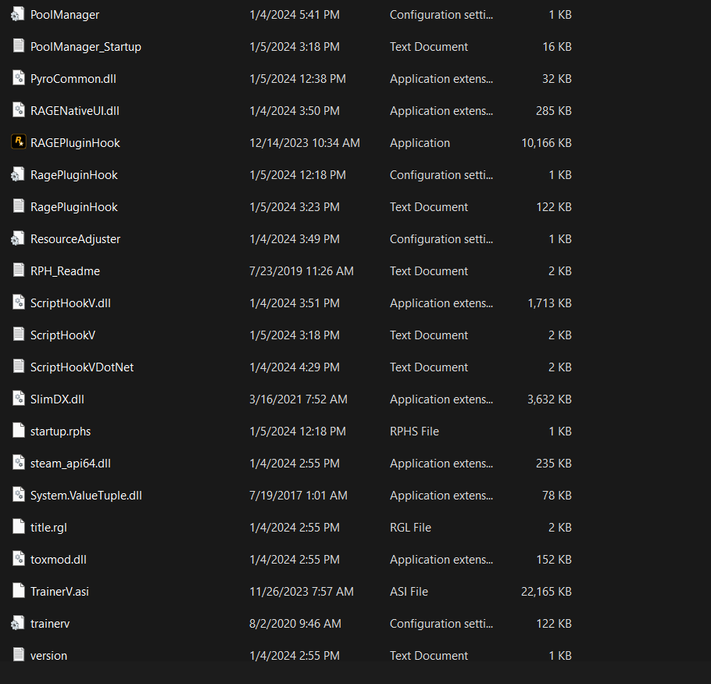The width and height of the screenshot is (711, 684).
Task: Click the PoolManager configuration gear icon
Action: [18, 14]
